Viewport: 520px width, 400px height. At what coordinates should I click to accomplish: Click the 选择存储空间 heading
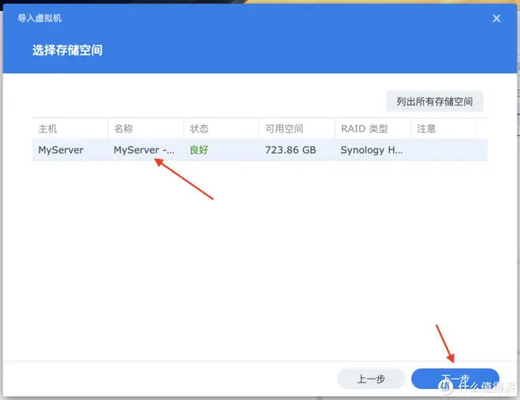(x=67, y=50)
